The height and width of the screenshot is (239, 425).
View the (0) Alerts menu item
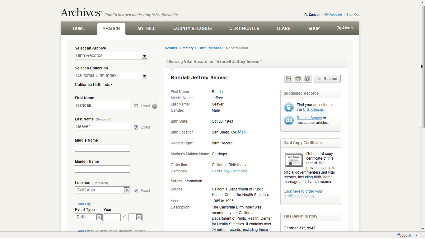pyautogui.click(x=344, y=28)
